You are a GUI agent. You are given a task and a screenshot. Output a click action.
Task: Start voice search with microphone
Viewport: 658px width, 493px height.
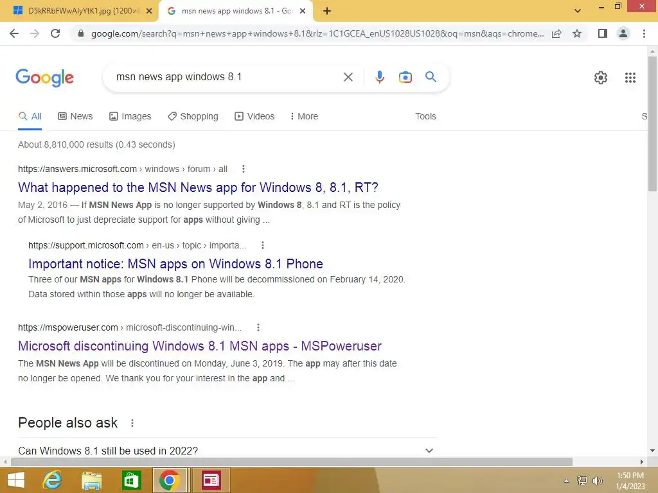pyautogui.click(x=379, y=77)
